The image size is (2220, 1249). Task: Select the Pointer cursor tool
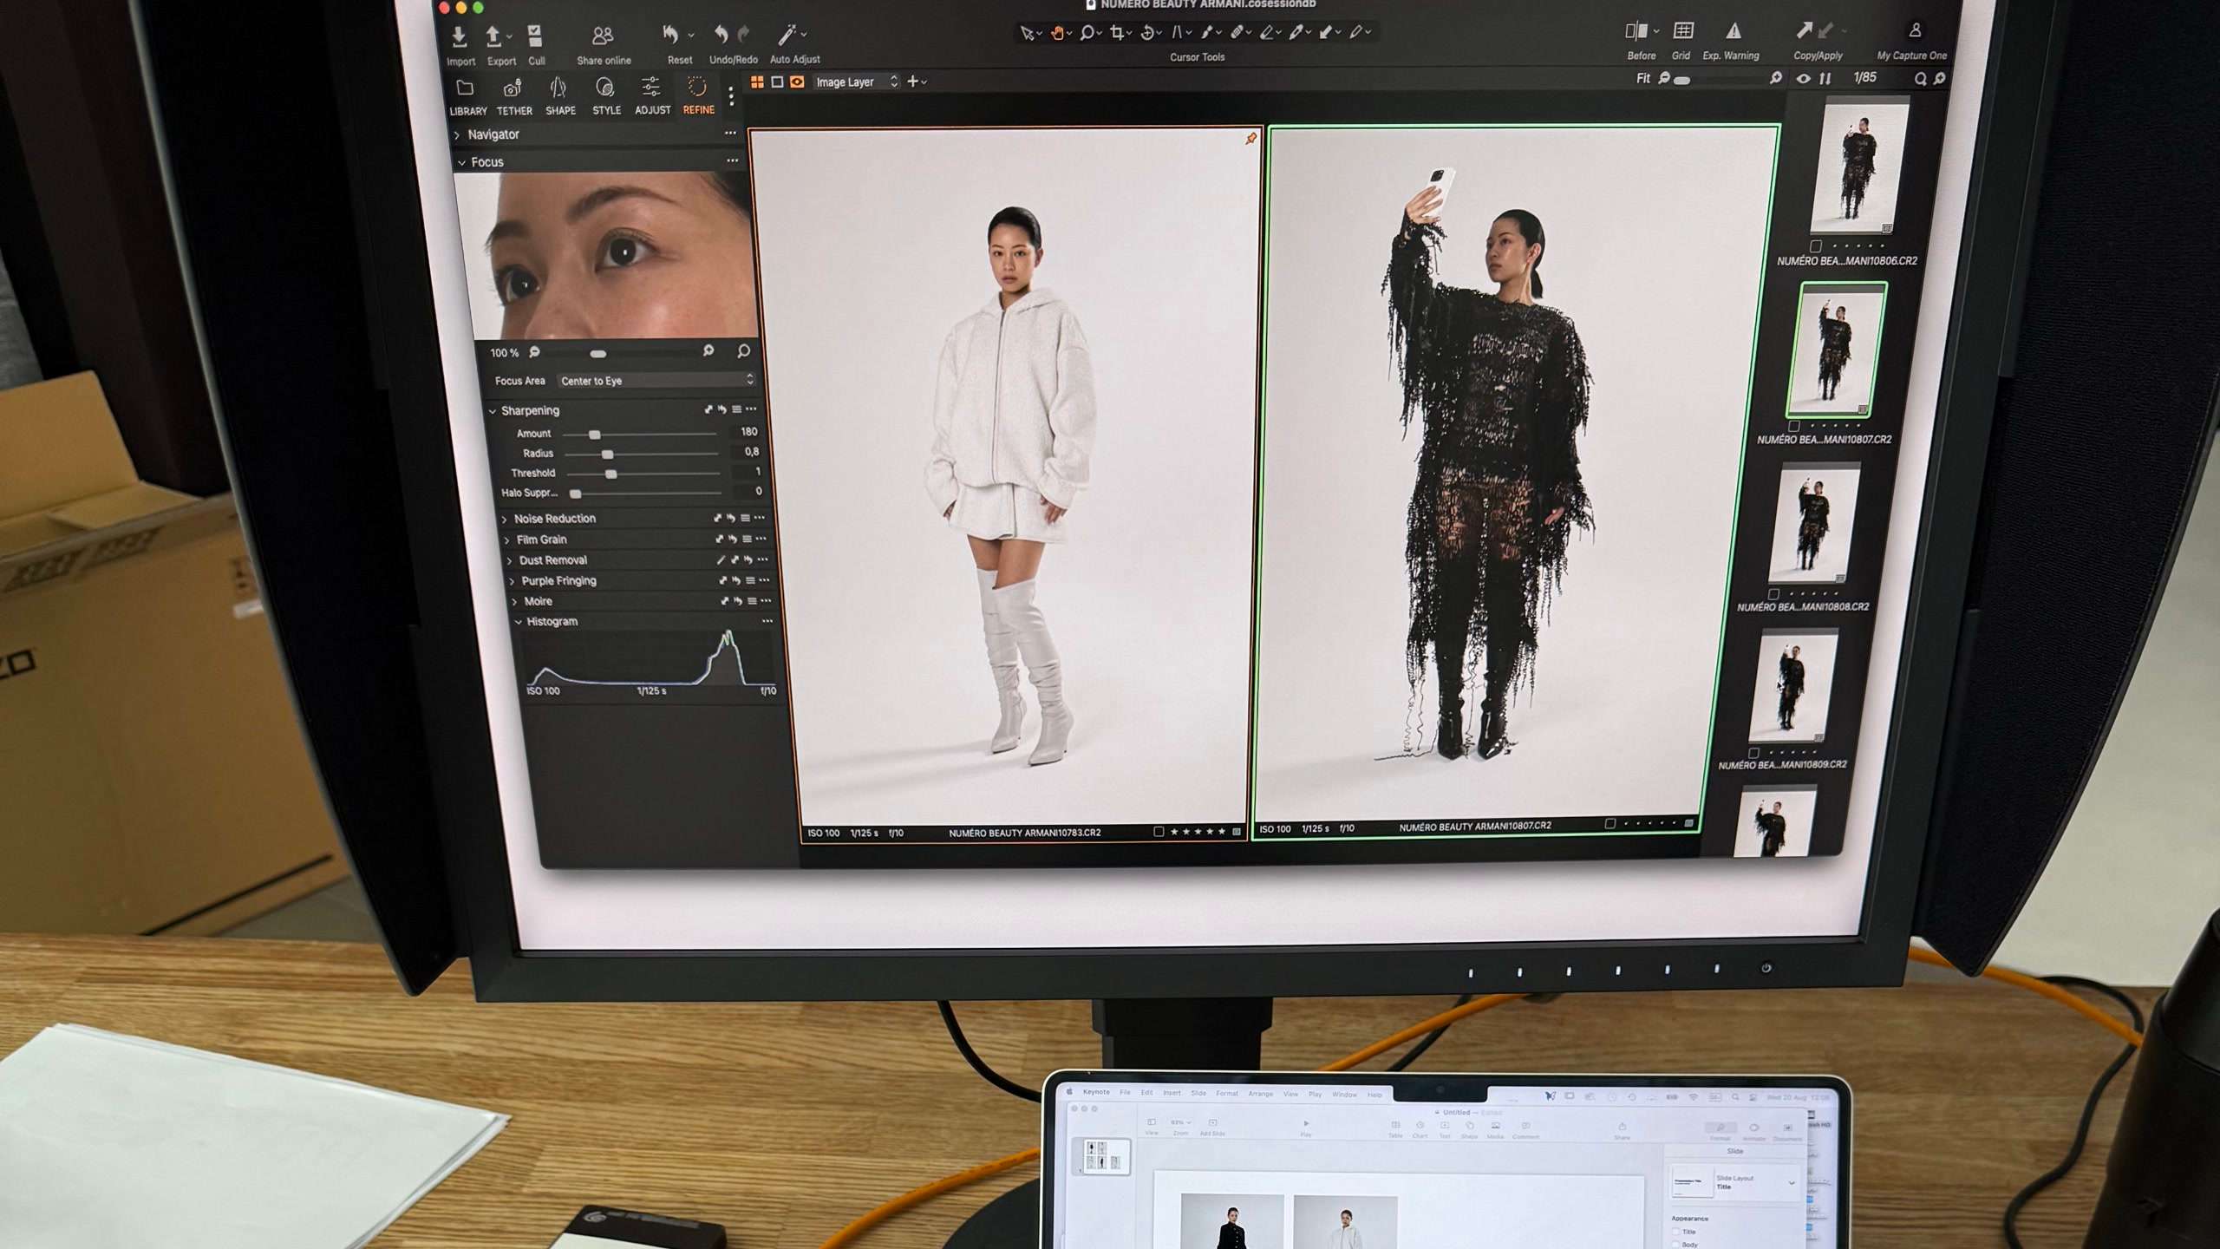pos(1028,33)
